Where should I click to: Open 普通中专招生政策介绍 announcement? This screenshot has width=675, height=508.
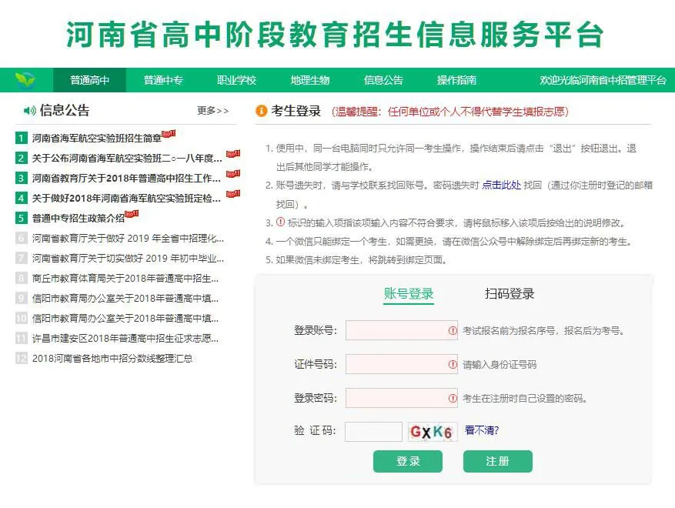pos(79,219)
